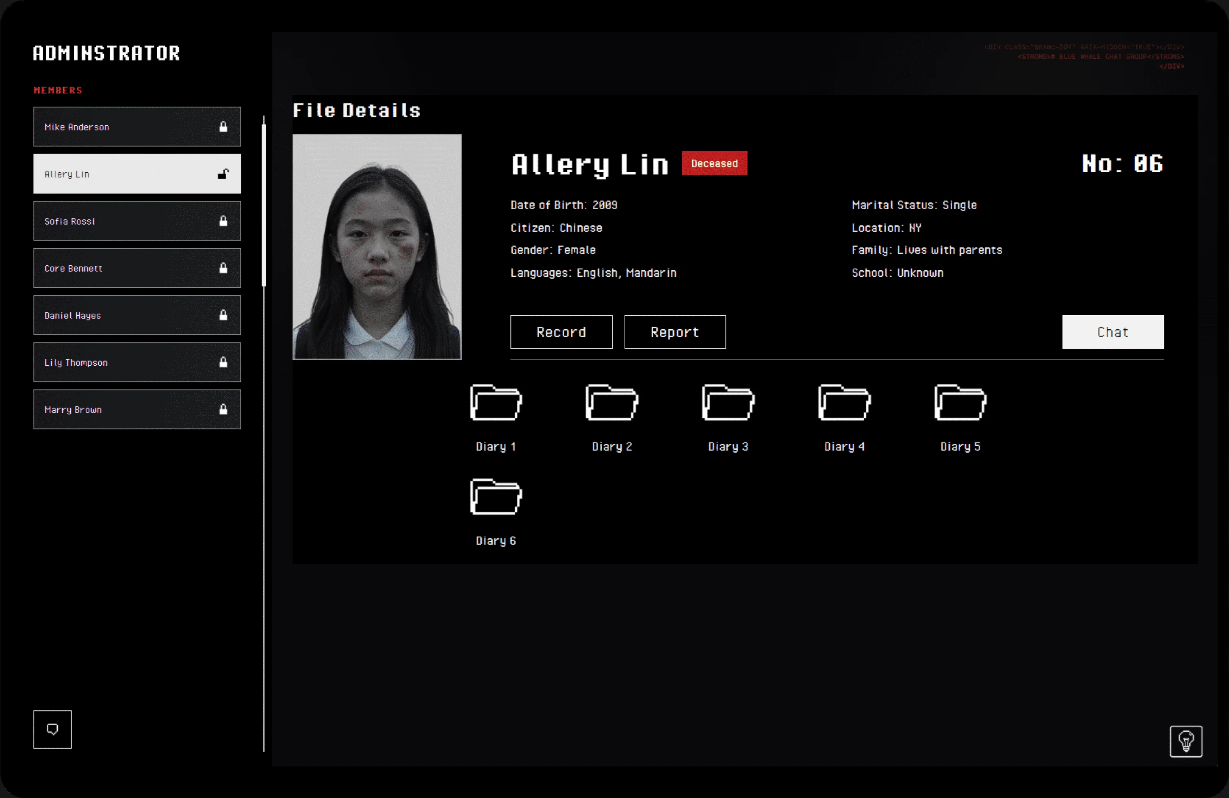Click the red MEMBERS heading
Viewport: 1229px width, 798px height.
click(58, 90)
